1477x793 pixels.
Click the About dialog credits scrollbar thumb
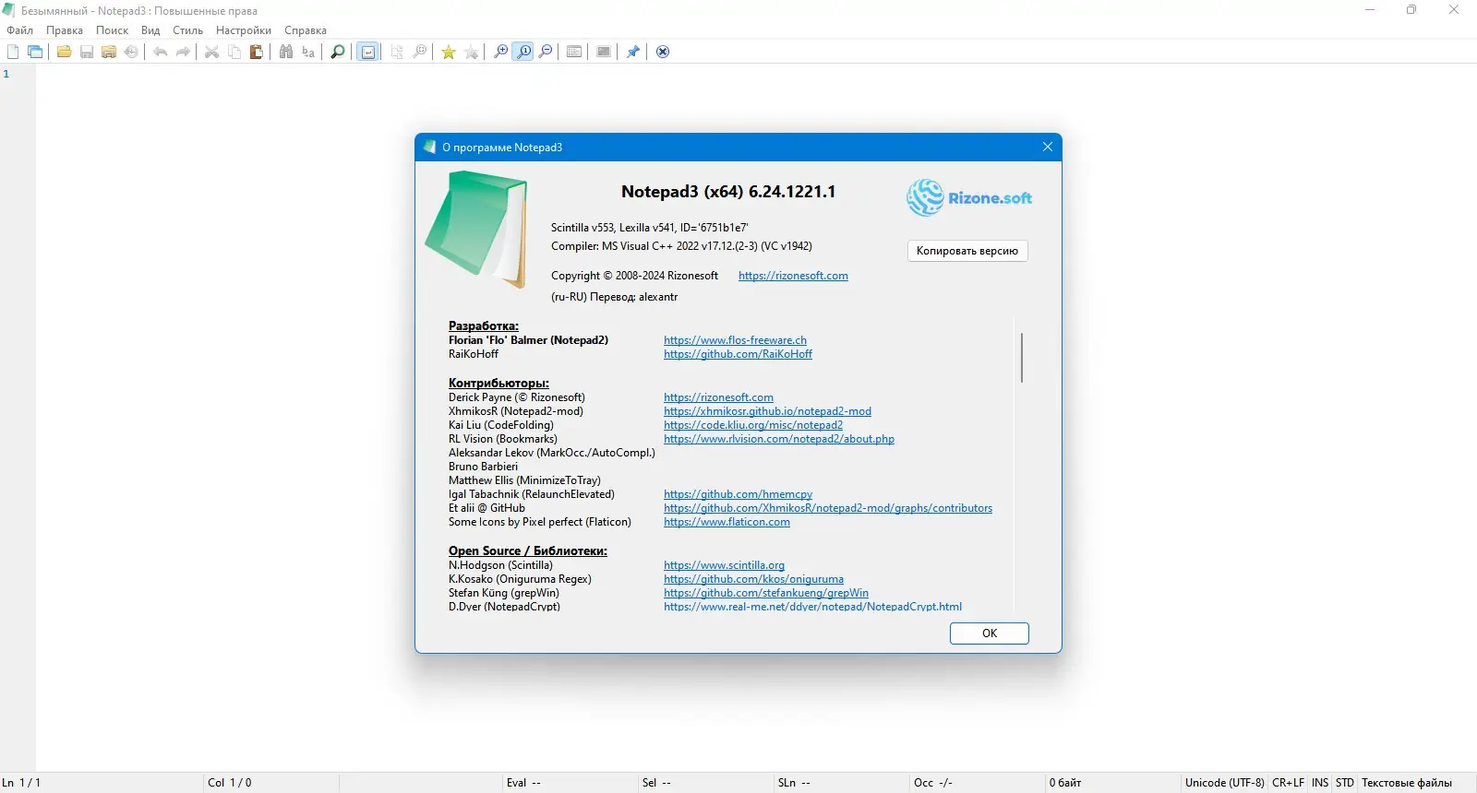(x=1021, y=357)
